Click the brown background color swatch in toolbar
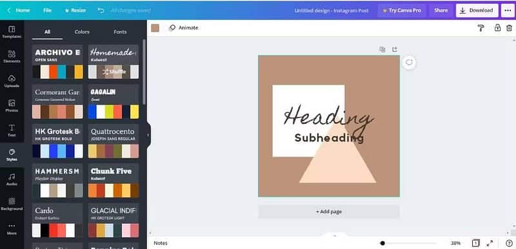This screenshot has width=516, height=249. coord(155,28)
